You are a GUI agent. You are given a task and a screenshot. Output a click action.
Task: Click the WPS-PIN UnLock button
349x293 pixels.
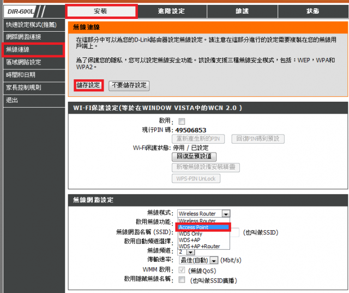click(x=196, y=179)
